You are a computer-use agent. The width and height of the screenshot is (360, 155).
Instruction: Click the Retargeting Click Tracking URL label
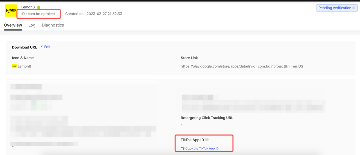click(x=207, y=118)
